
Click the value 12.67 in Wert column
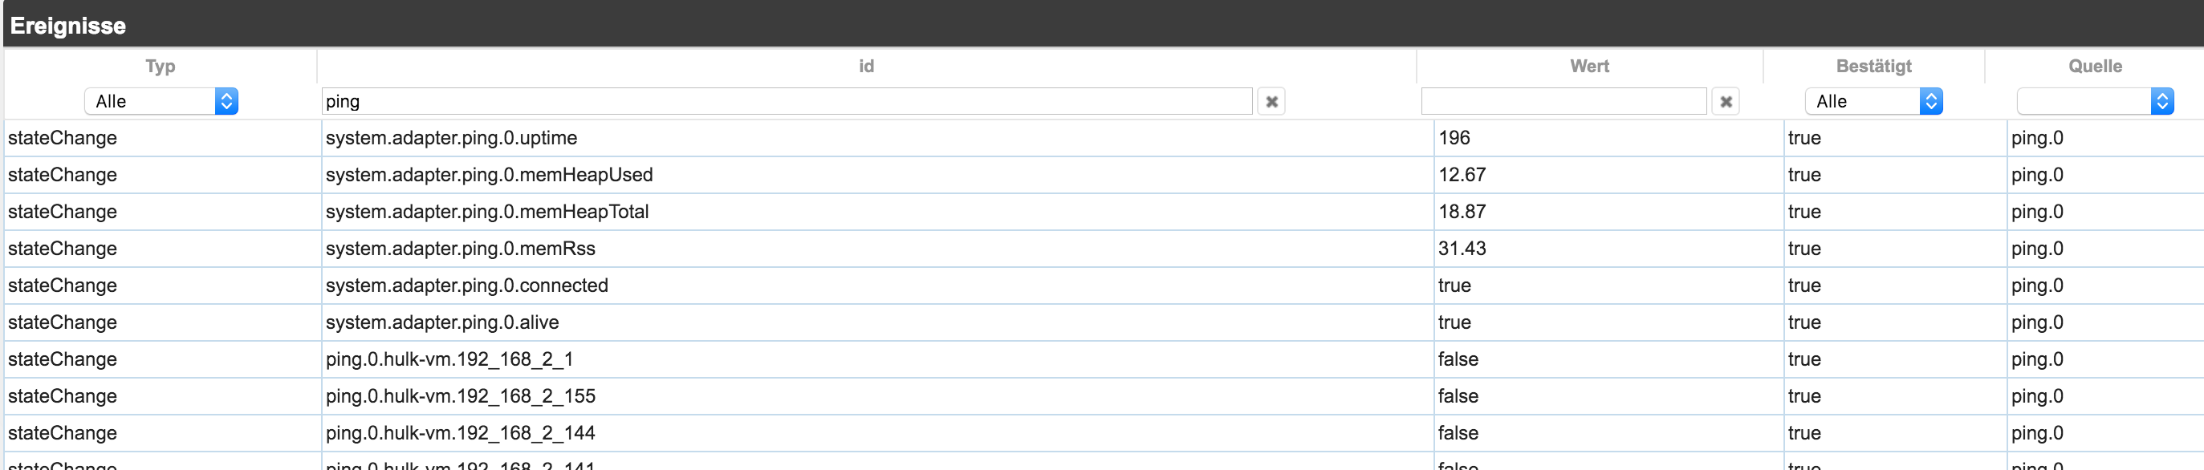point(1462,174)
